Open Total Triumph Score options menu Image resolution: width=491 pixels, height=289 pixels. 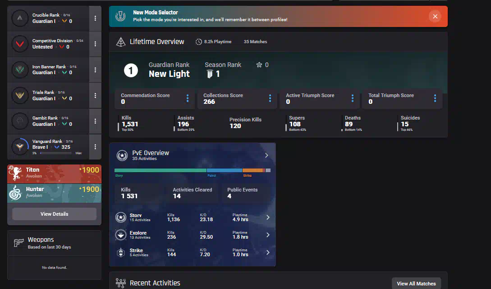click(435, 98)
